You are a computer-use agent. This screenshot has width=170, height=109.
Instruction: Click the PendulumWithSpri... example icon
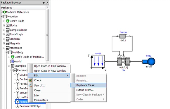pyautogui.click(x=18, y=106)
